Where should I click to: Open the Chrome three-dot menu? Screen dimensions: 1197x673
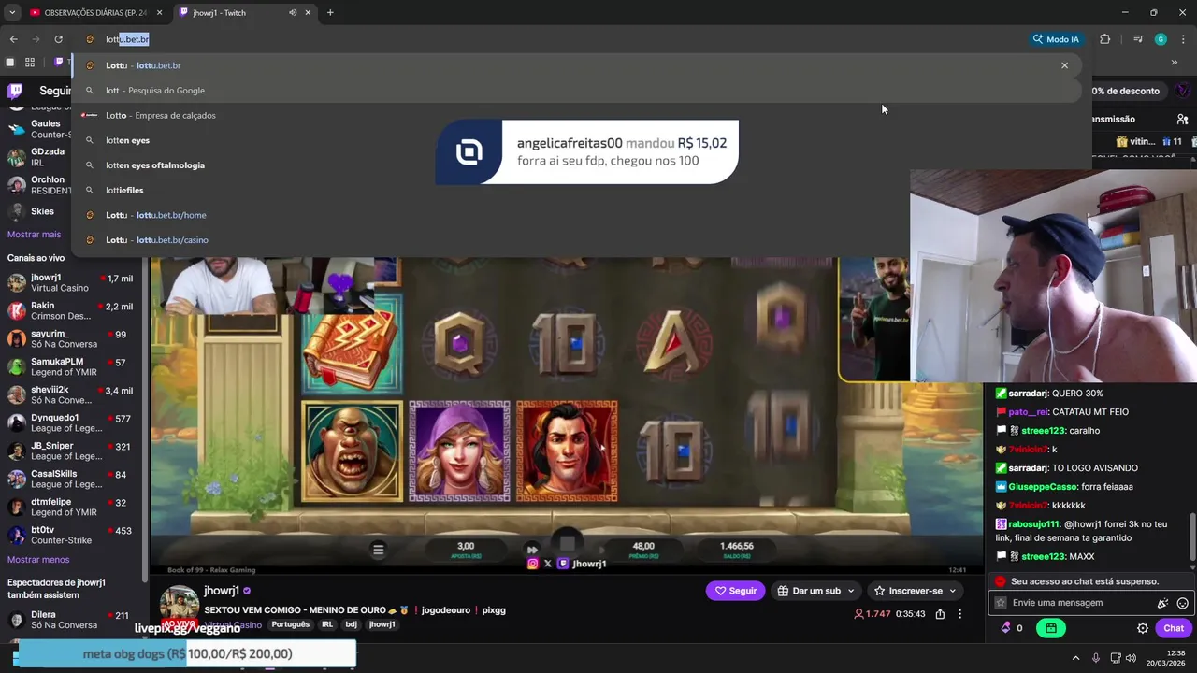tap(1183, 39)
